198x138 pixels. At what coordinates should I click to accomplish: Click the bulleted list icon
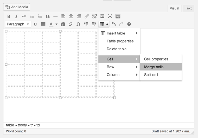[32, 16]
